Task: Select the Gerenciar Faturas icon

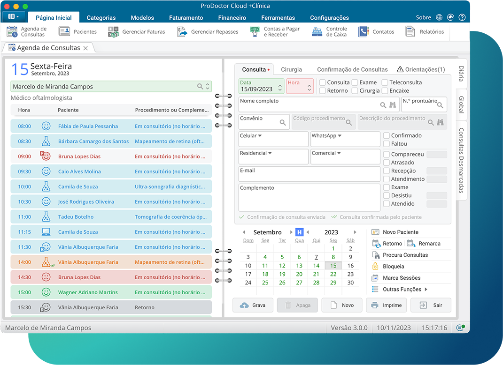Action: click(x=114, y=31)
